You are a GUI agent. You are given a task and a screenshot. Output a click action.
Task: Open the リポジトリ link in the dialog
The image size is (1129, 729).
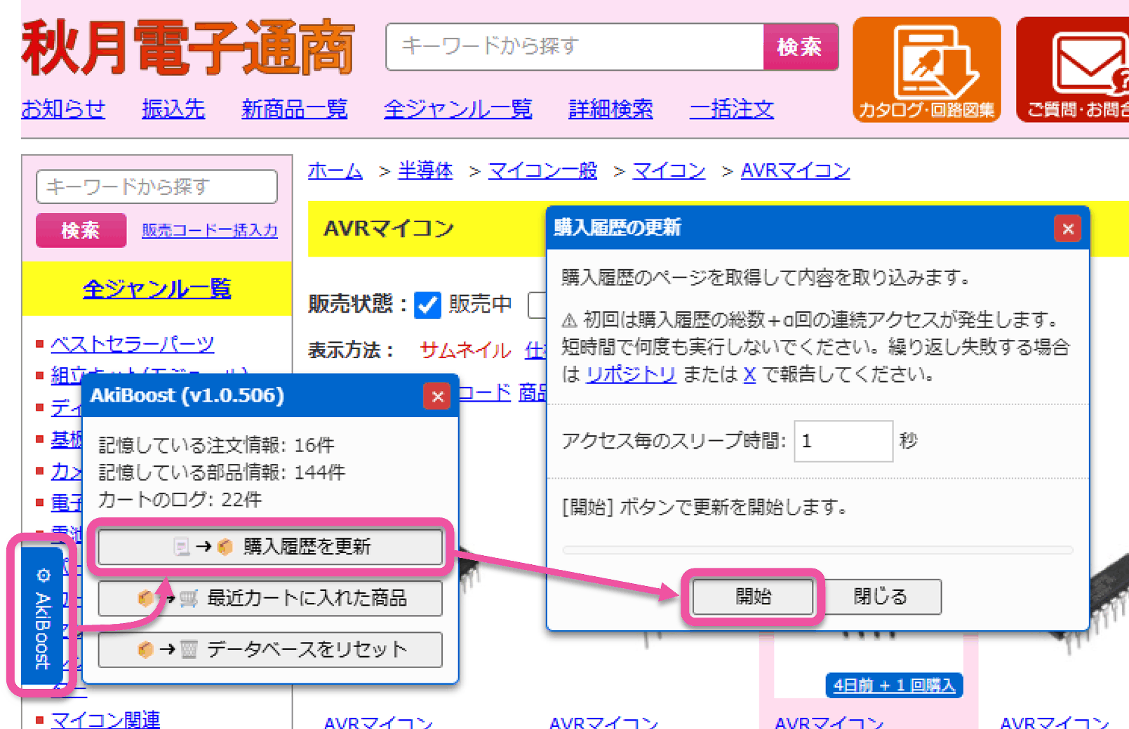tap(631, 375)
